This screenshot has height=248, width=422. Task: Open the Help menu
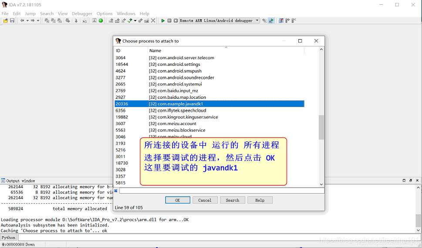pyautogui.click(x=145, y=13)
